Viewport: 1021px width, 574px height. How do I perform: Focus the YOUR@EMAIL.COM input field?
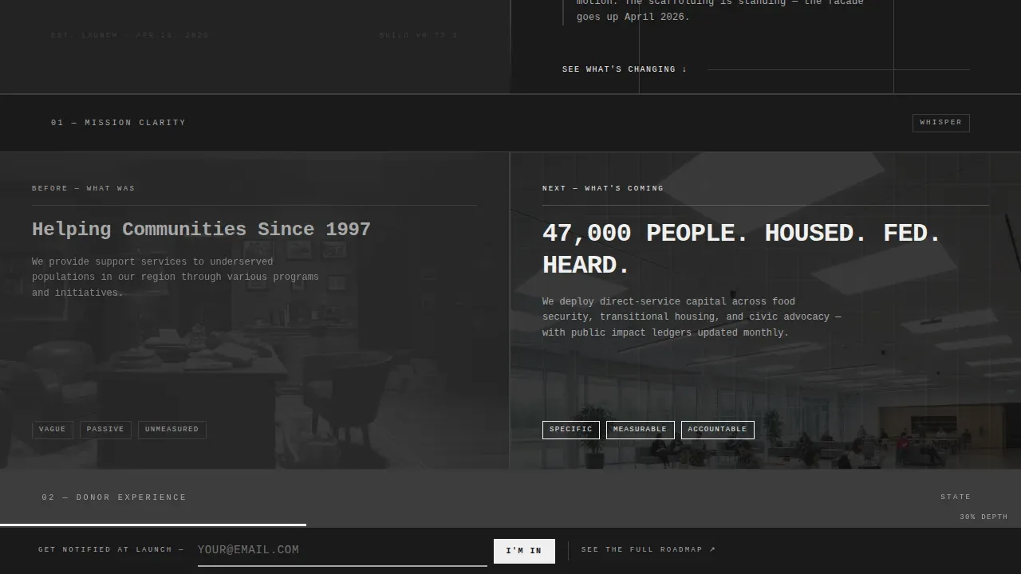tap(342, 550)
